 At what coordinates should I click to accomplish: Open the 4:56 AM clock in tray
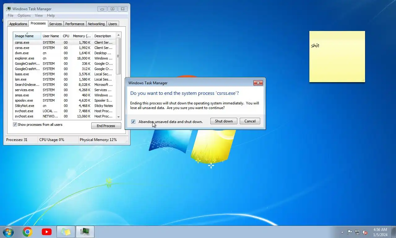pos(380,232)
